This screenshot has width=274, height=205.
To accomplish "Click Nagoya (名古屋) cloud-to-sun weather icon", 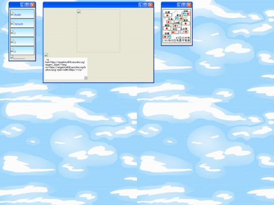I will click(x=184, y=32).
